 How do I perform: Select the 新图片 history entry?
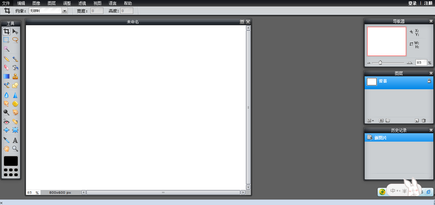pyautogui.click(x=399, y=138)
